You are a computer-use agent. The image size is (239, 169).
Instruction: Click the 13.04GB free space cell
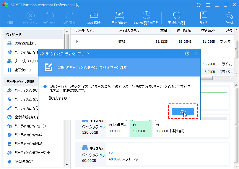pyautogui.click(x=209, y=72)
